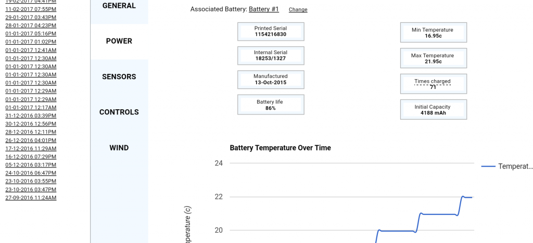Click the Times charged info card

coord(433,84)
